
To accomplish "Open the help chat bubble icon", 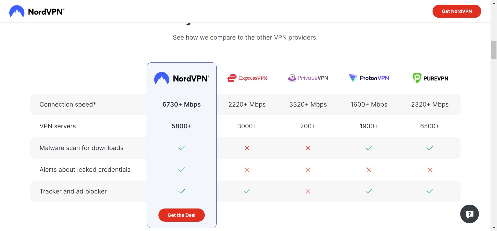I will coord(469,214).
